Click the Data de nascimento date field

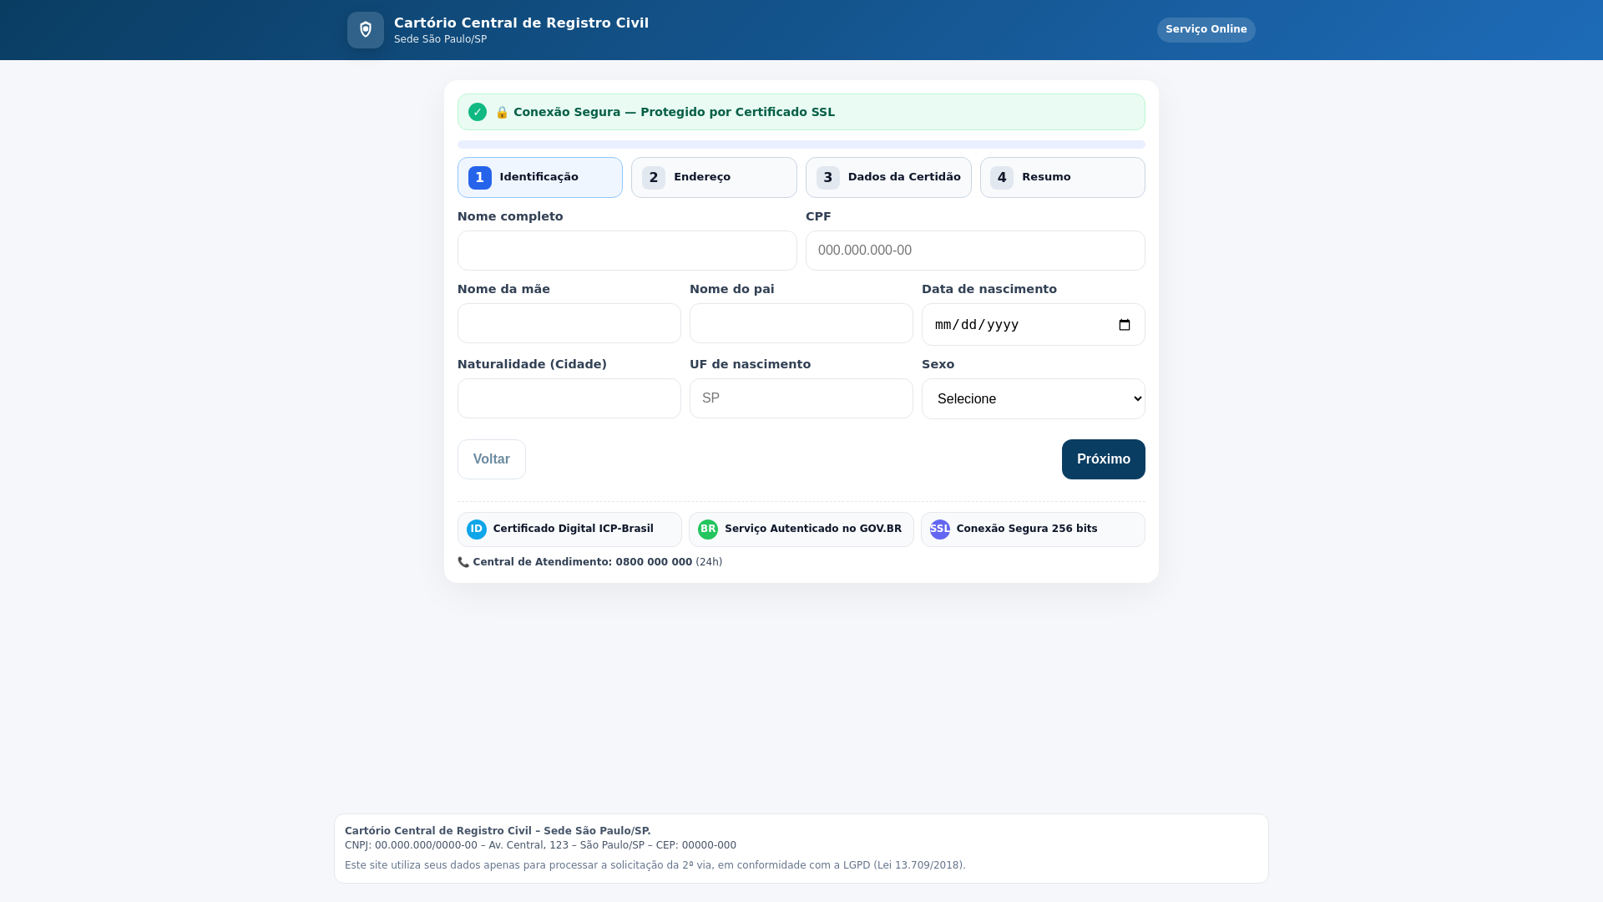pos(1034,325)
